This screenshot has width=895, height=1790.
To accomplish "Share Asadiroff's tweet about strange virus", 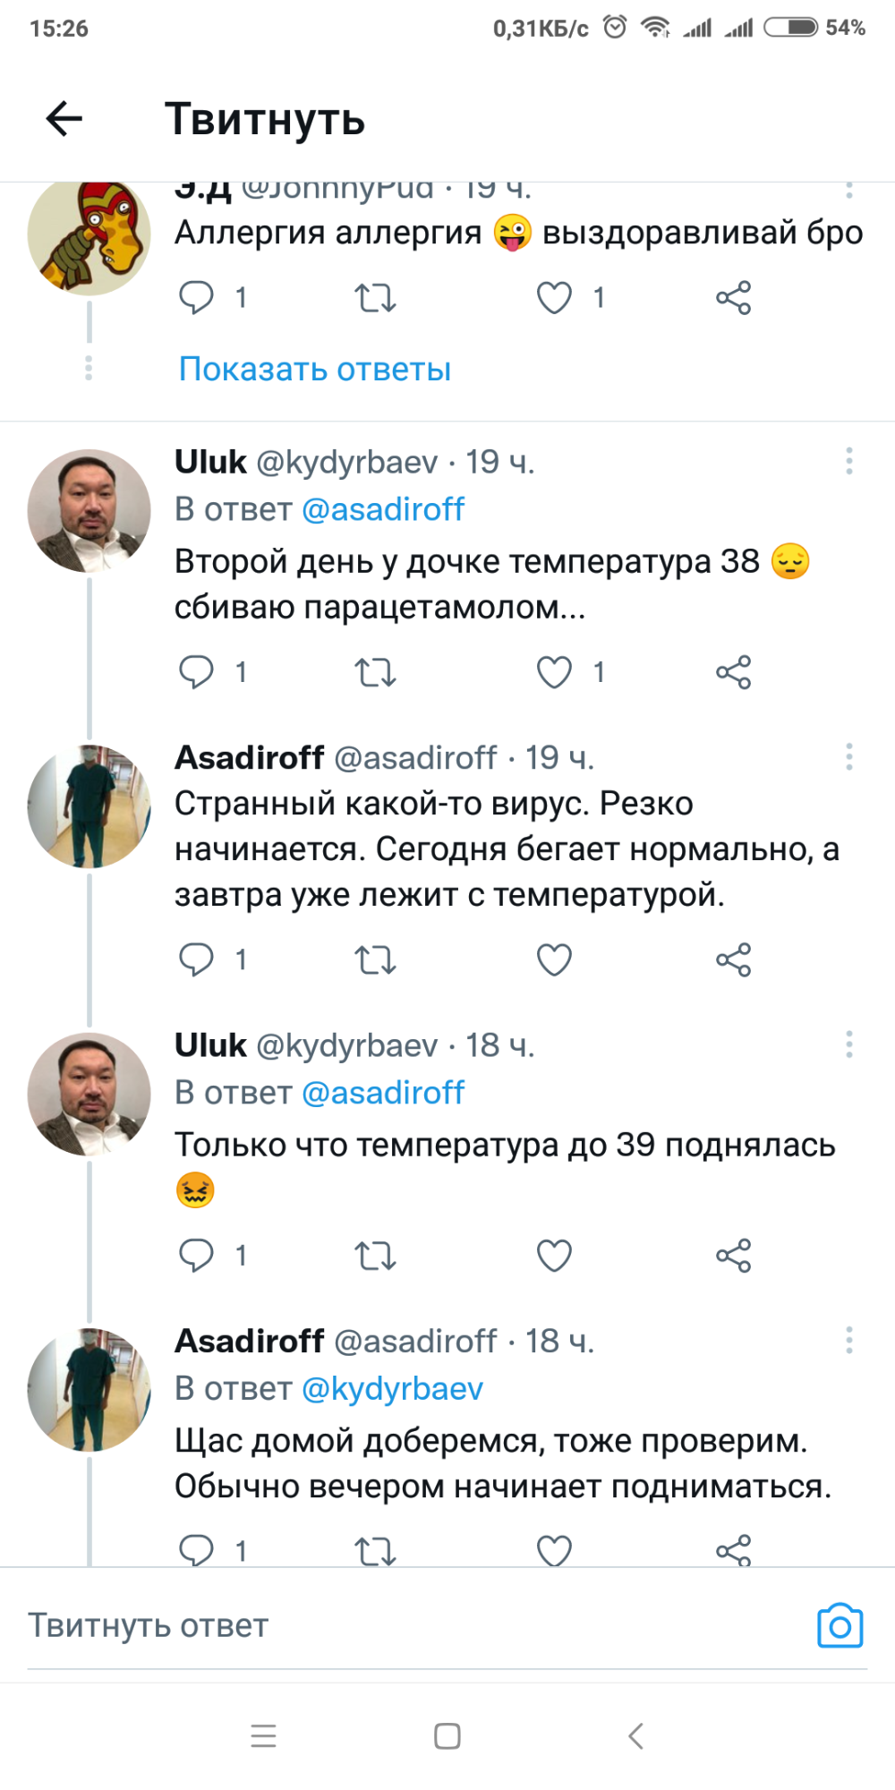I will [x=733, y=960].
